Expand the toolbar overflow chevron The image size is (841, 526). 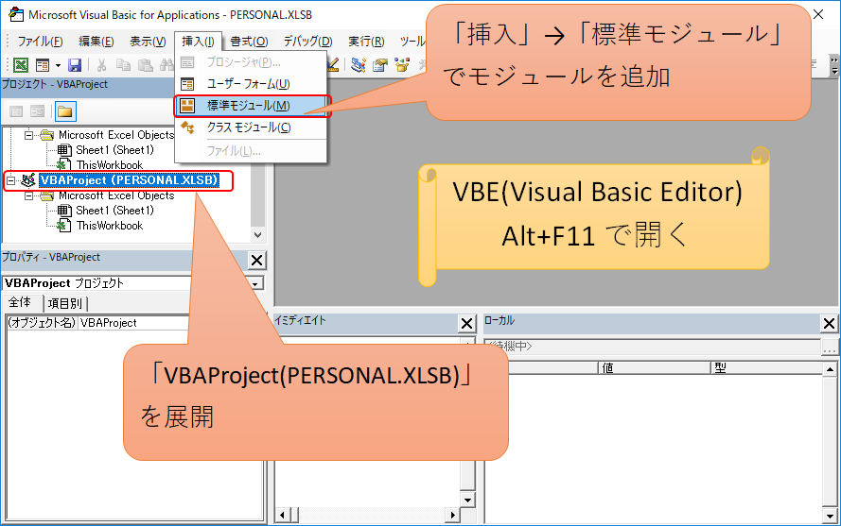(x=834, y=65)
